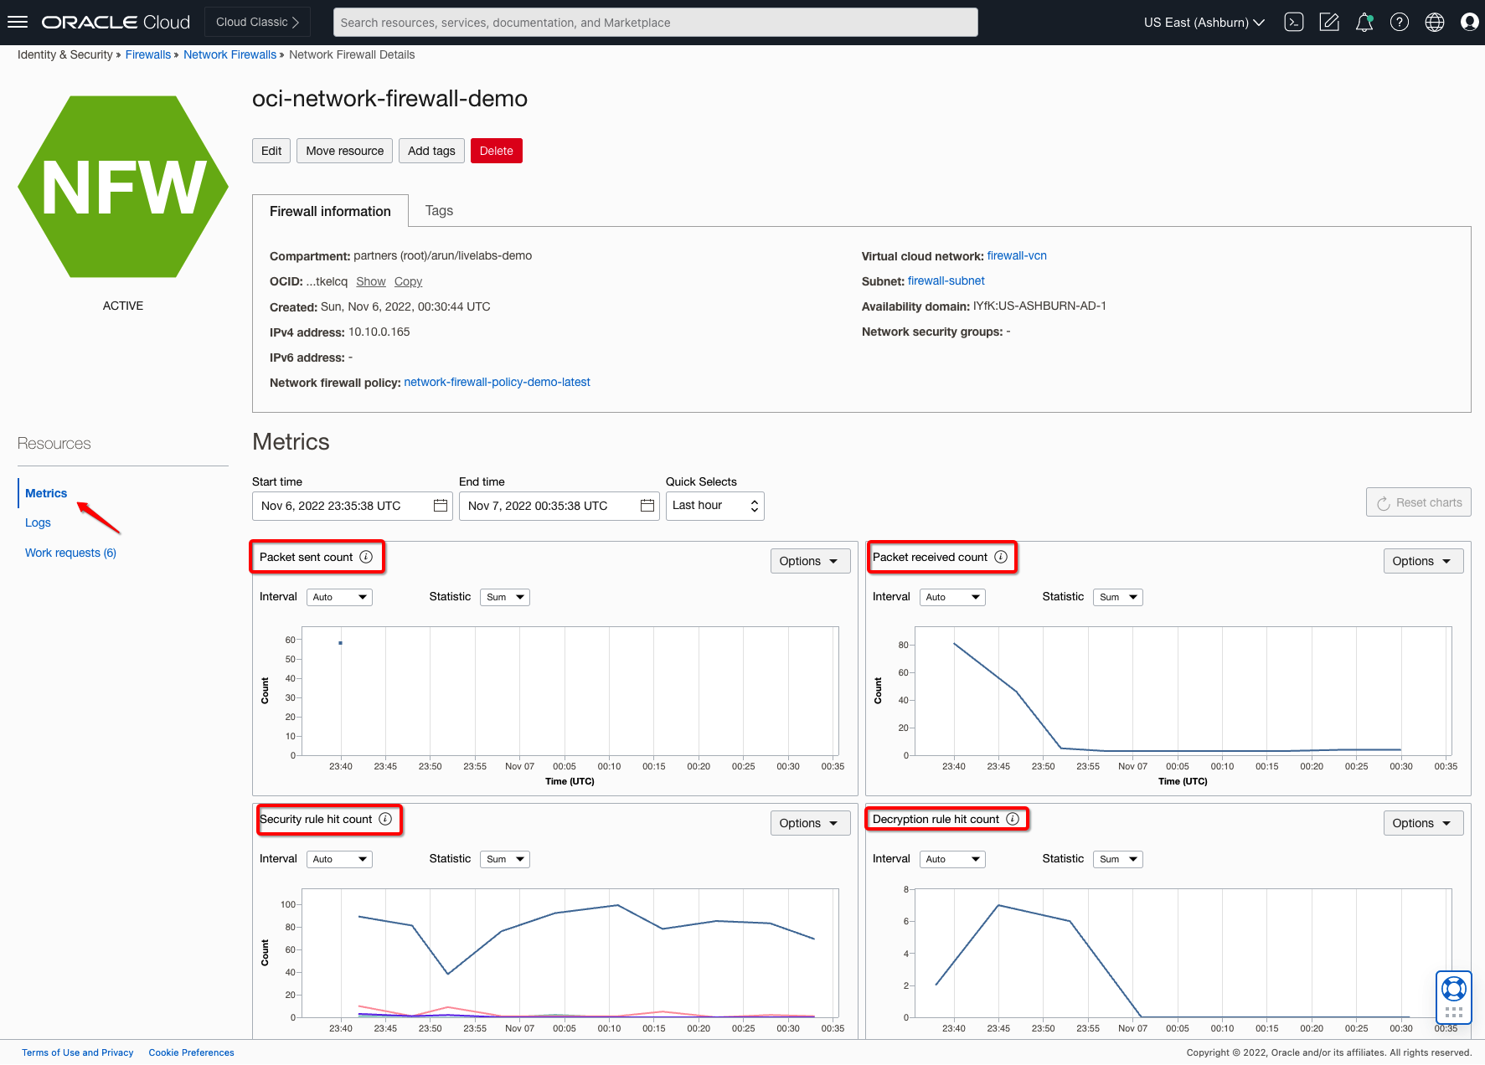Open Interval dropdown in Packet received count
This screenshot has width=1485, height=1065.
pyautogui.click(x=952, y=597)
